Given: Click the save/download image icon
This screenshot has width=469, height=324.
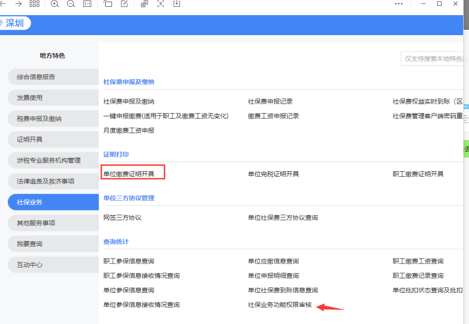Looking at the screenshot, I should click(177, 4).
